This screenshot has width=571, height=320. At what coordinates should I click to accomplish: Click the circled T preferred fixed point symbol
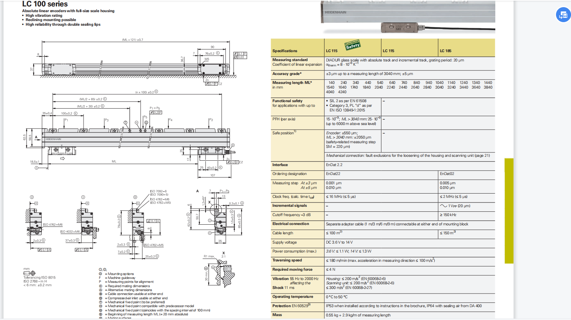tap(100, 302)
